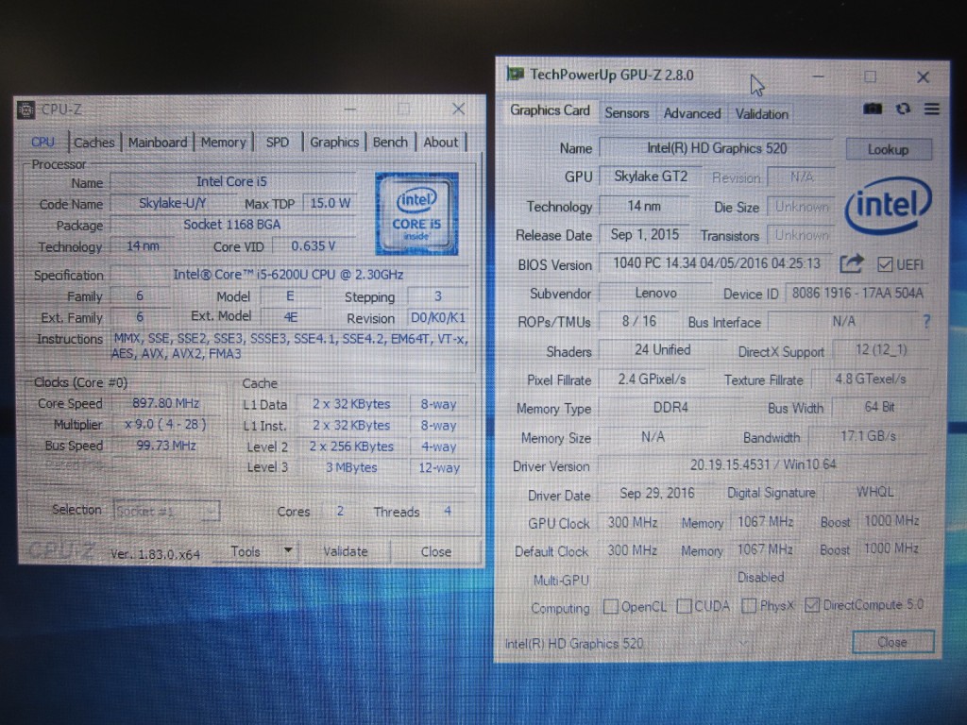Click the Close button in CPU-Z
The width and height of the screenshot is (967, 725).
436,551
